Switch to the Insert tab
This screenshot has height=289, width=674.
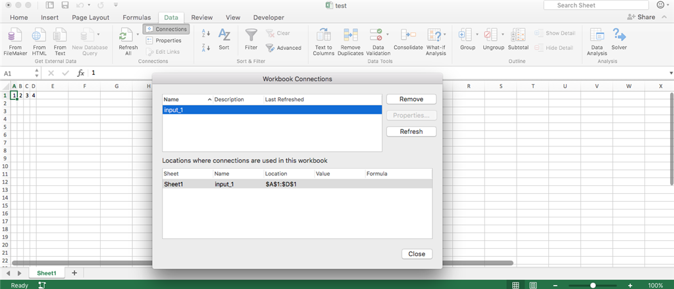click(50, 18)
